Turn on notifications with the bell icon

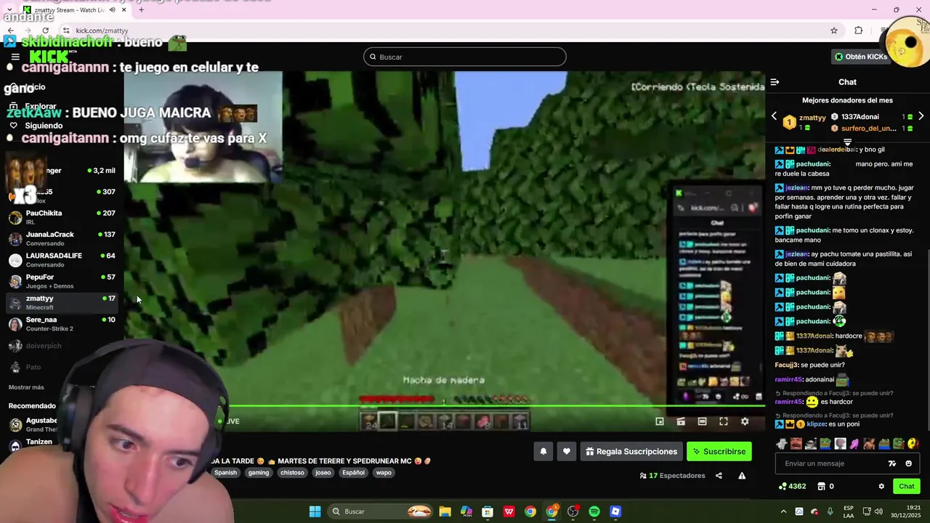[543, 451]
